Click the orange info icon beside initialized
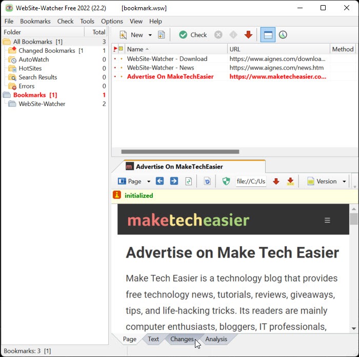359x357 pixels. point(117,195)
